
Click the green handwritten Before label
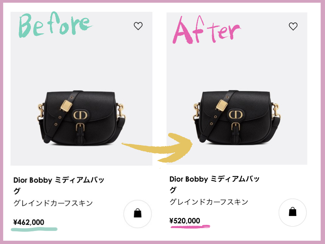(54, 24)
